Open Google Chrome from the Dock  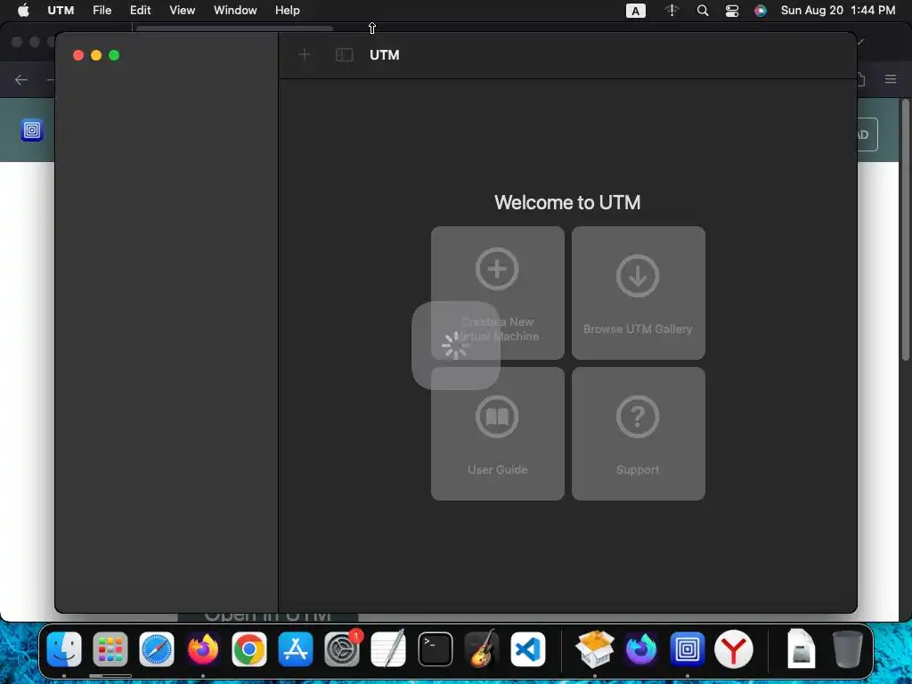(249, 649)
